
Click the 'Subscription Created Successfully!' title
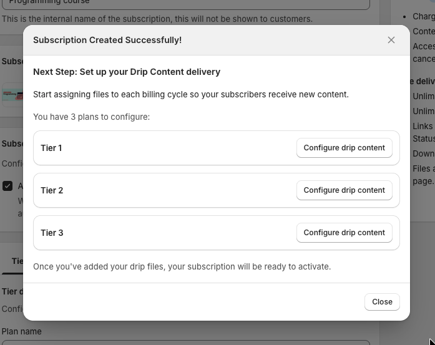point(107,40)
